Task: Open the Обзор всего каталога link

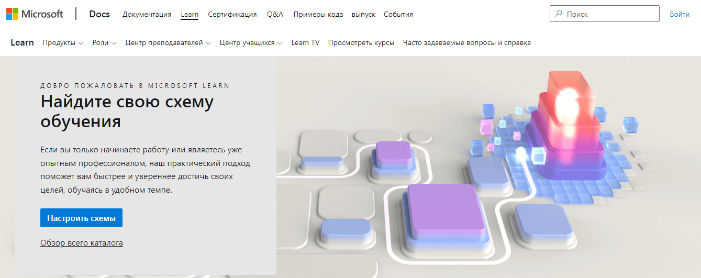Action: click(82, 243)
